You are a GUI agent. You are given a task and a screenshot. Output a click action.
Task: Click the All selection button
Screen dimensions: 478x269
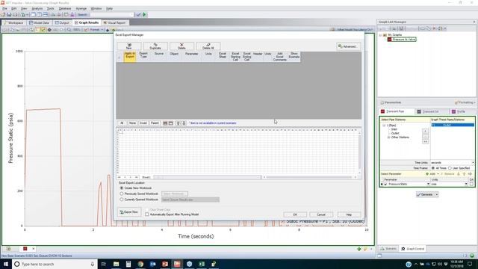pos(122,123)
